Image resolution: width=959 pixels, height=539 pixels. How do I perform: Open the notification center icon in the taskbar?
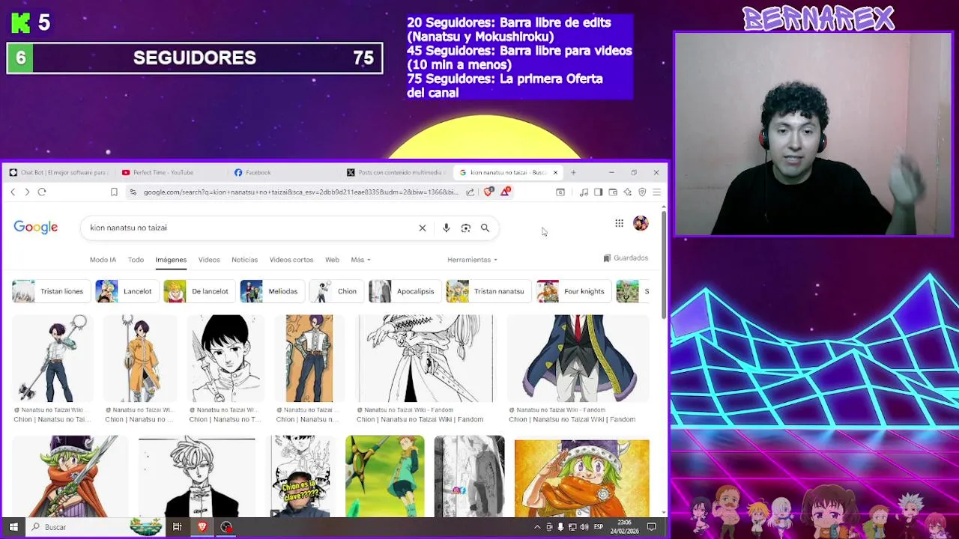(652, 527)
